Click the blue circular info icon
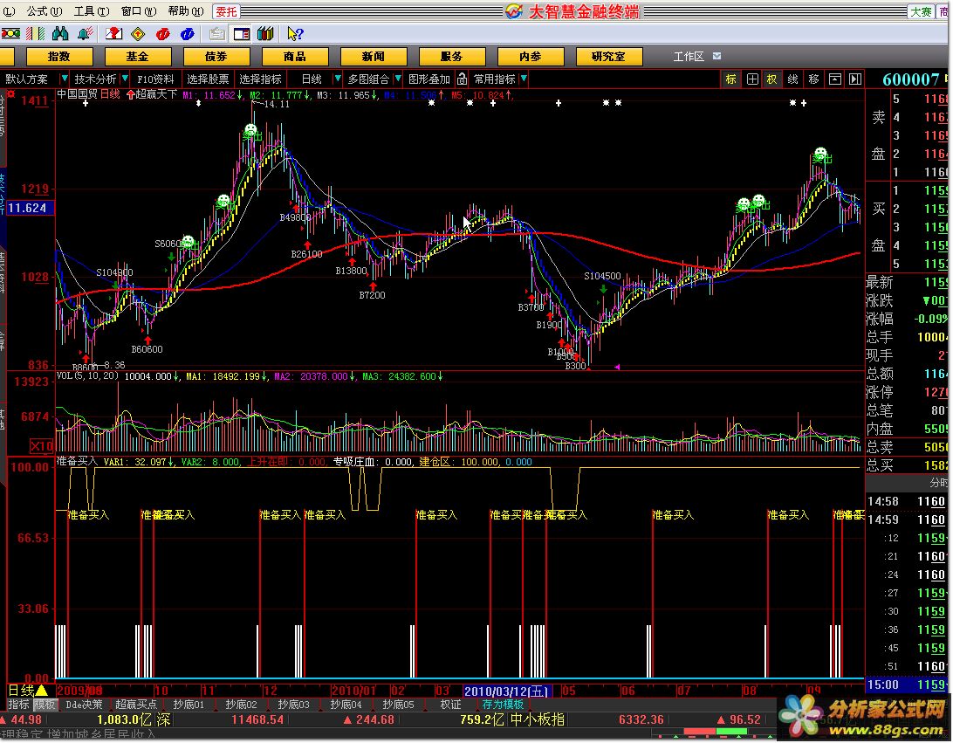953x743 pixels. 187,34
